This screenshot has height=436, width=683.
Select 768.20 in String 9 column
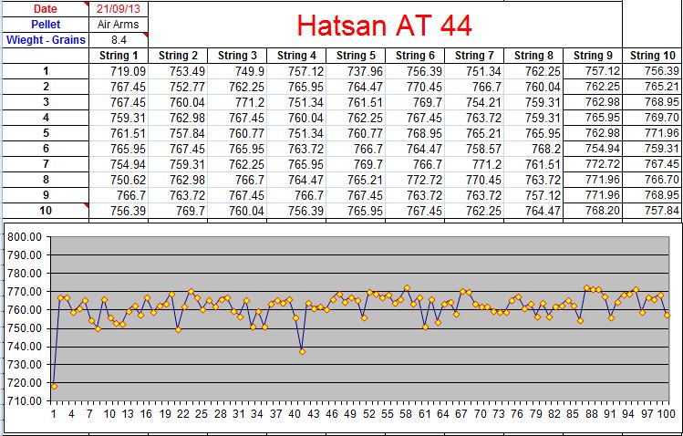(593, 211)
